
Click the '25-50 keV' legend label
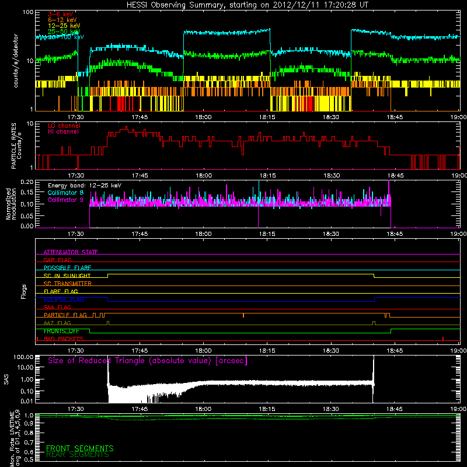64,32
